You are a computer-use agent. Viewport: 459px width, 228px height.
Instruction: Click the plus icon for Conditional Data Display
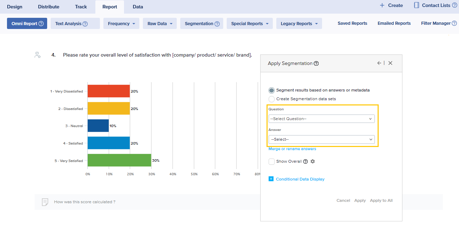pyautogui.click(x=271, y=179)
